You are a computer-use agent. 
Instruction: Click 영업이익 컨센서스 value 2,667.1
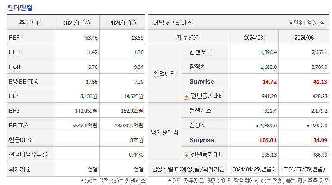click(x=319, y=52)
